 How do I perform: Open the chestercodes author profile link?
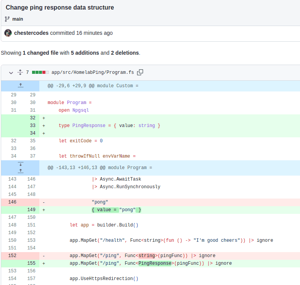31,33
